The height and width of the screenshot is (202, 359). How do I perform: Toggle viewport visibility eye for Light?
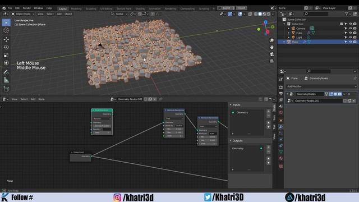(350, 38)
